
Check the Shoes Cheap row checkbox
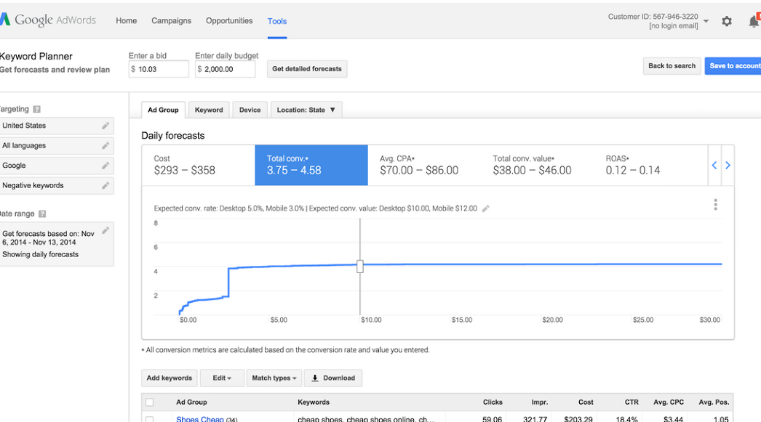click(x=150, y=419)
